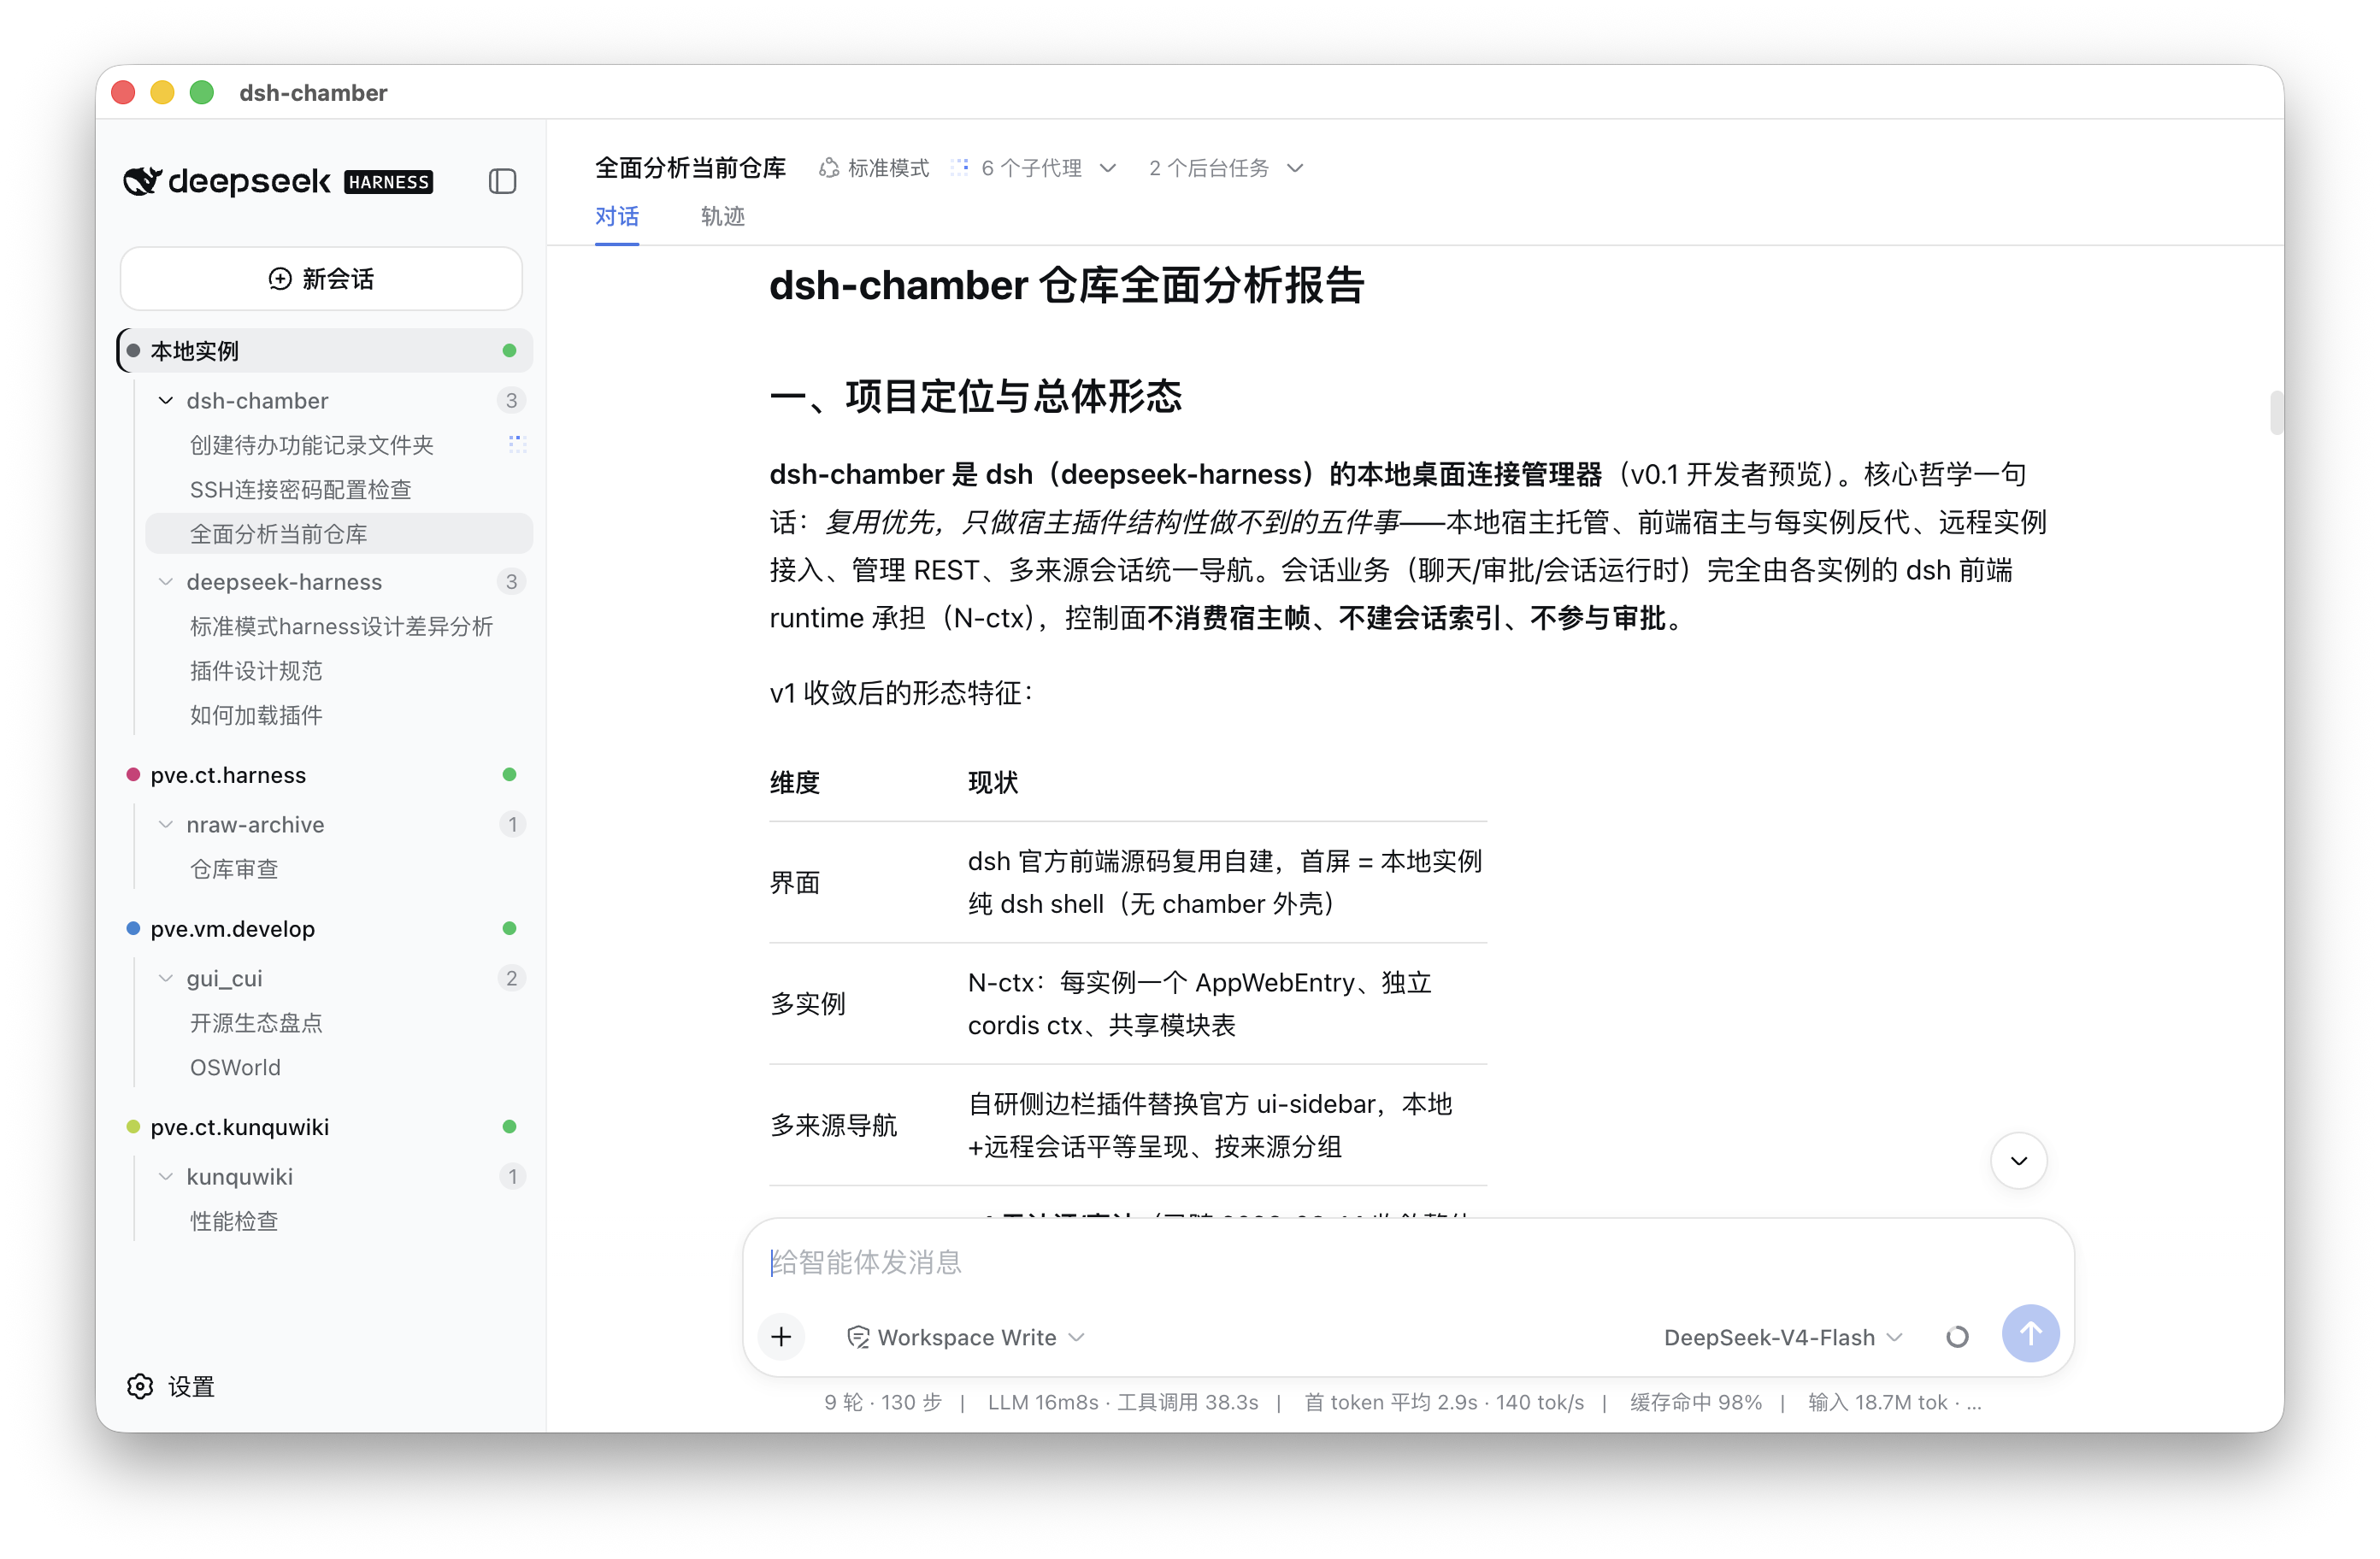Start a 新会话
This screenshot has height=1559, width=2380.
[321, 279]
